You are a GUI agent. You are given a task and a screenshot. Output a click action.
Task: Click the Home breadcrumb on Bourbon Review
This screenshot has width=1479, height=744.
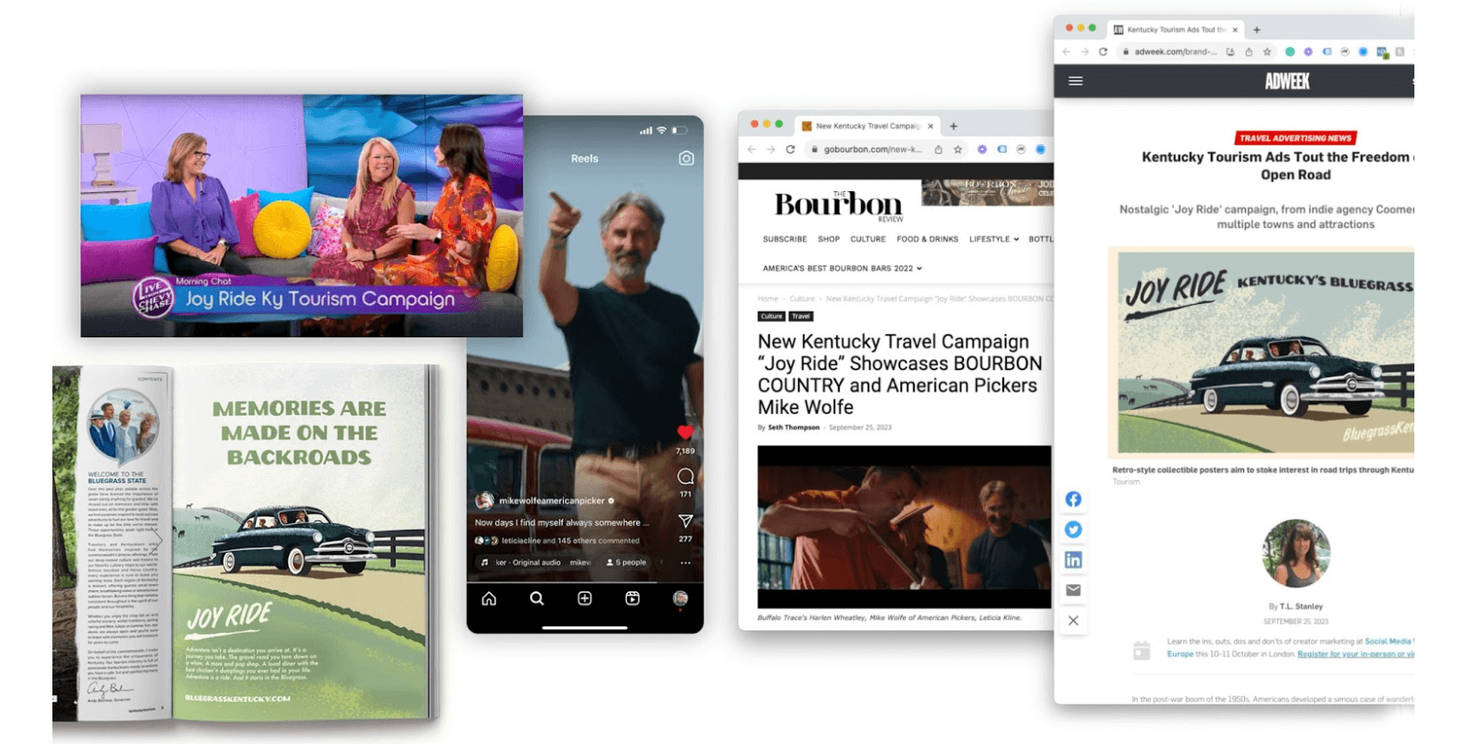tap(767, 299)
